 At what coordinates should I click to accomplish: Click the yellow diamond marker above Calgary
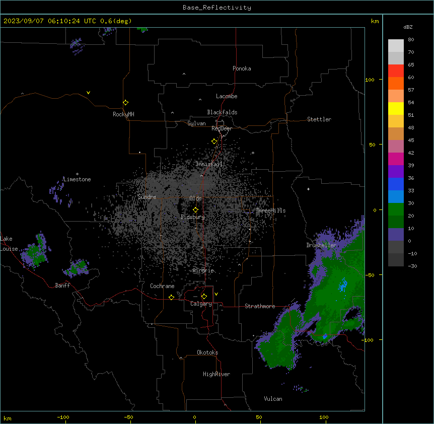[204, 297]
